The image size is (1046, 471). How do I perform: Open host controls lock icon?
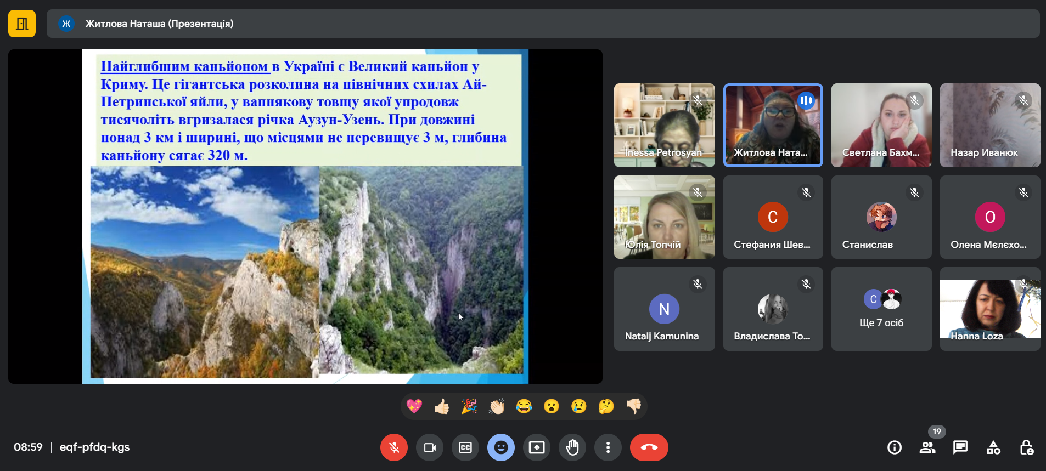coord(1026,447)
